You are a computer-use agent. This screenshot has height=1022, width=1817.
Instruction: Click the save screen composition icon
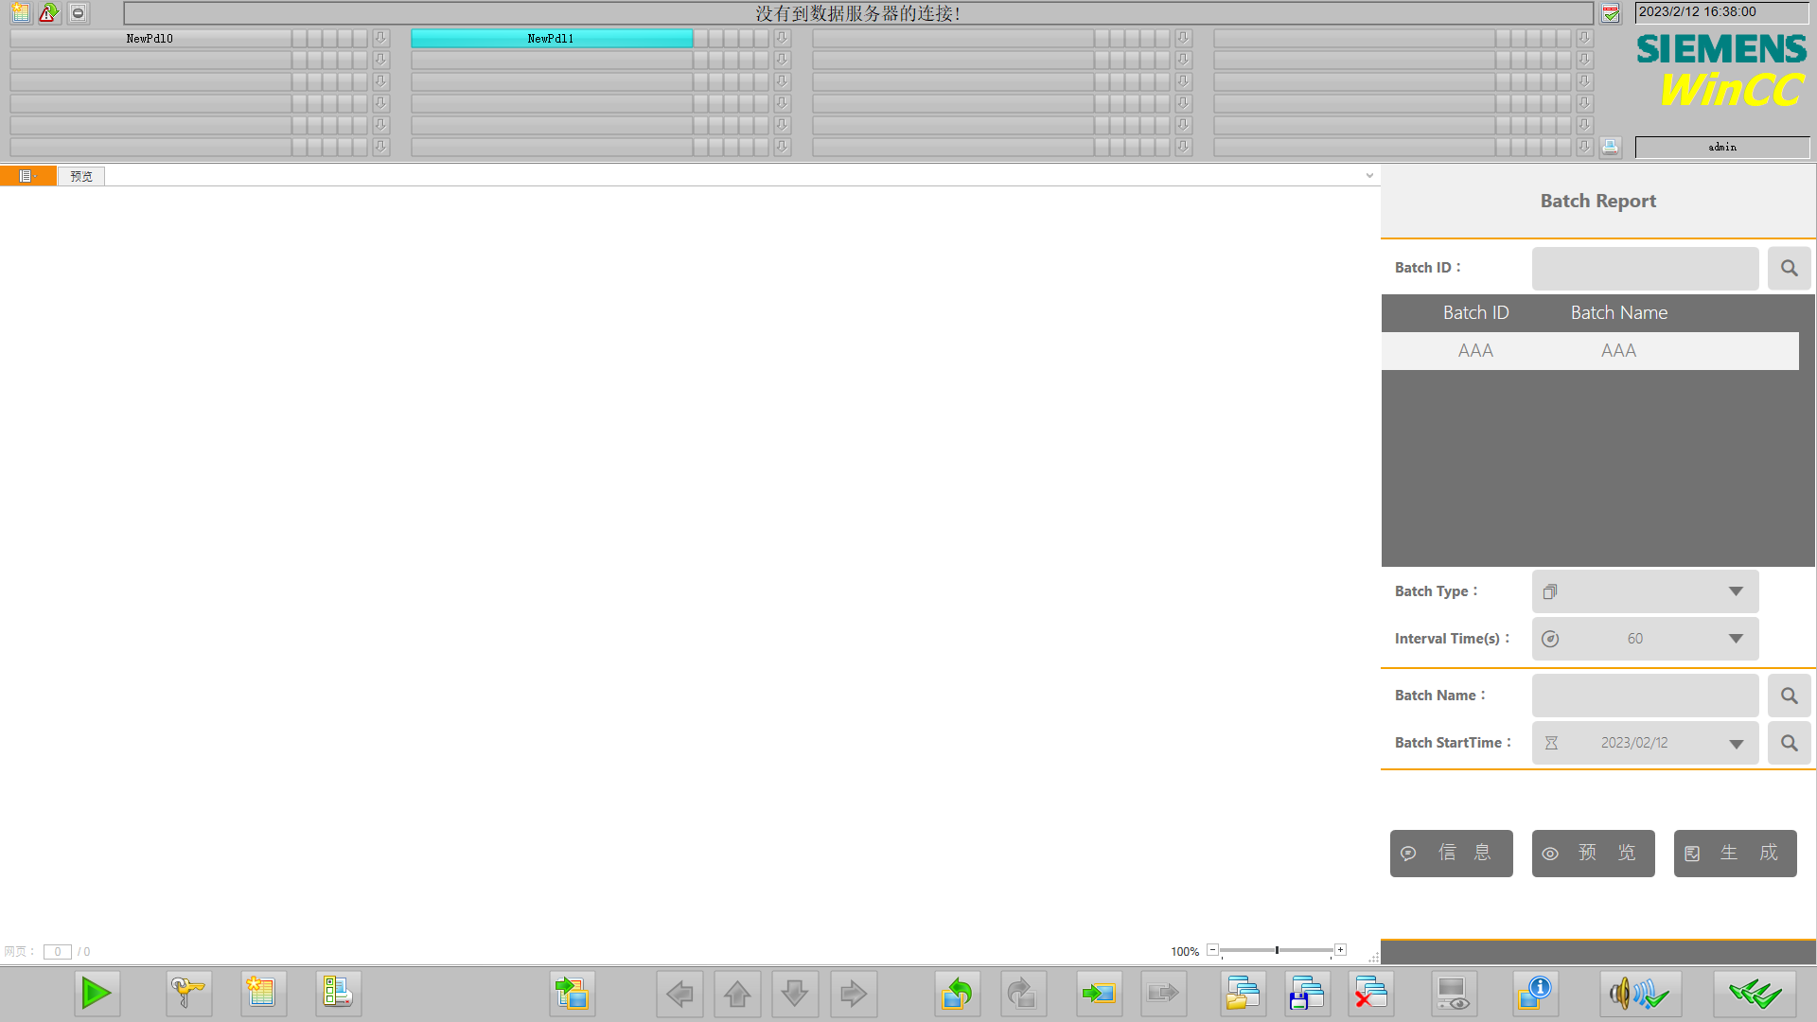click(1307, 994)
